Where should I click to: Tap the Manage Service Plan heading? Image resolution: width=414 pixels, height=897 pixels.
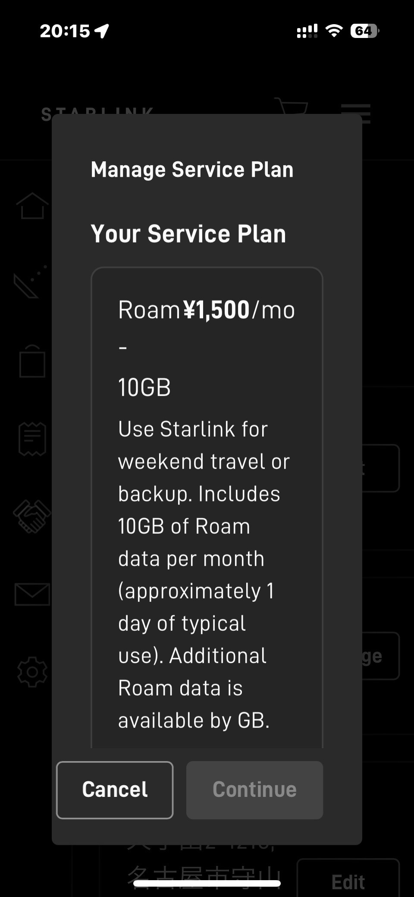192,170
